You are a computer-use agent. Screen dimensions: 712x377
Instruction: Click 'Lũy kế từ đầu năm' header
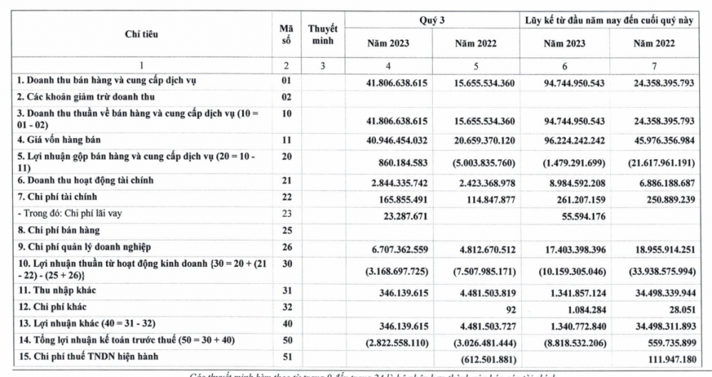pos(617,21)
